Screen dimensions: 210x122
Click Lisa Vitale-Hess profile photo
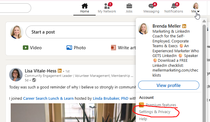[16, 75]
